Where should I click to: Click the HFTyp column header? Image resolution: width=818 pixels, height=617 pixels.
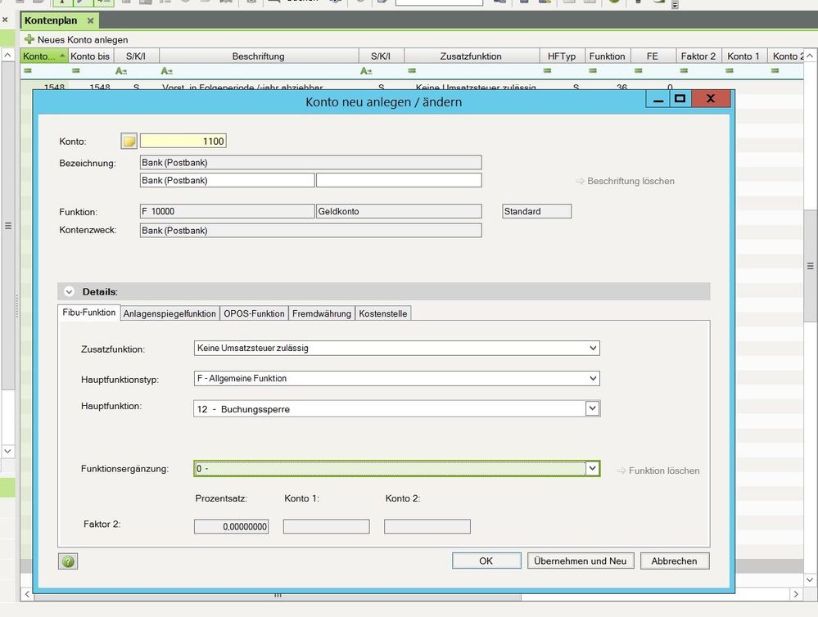(562, 56)
